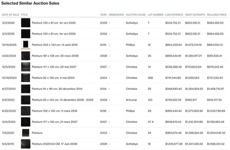This screenshot has width=230, height=150.
Task: Select the Lot Number column header
Action: point(155,15)
